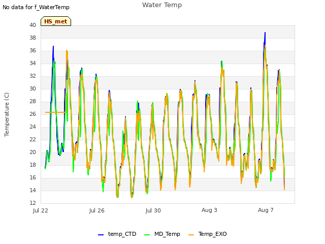Click the Jul 30 x-axis label
The width and height of the screenshot is (325, 244).
click(x=153, y=210)
